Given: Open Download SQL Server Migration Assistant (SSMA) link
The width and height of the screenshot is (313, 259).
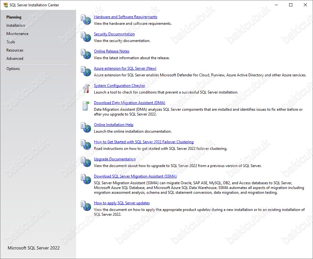Looking at the screenshot, I should (135, 176).
